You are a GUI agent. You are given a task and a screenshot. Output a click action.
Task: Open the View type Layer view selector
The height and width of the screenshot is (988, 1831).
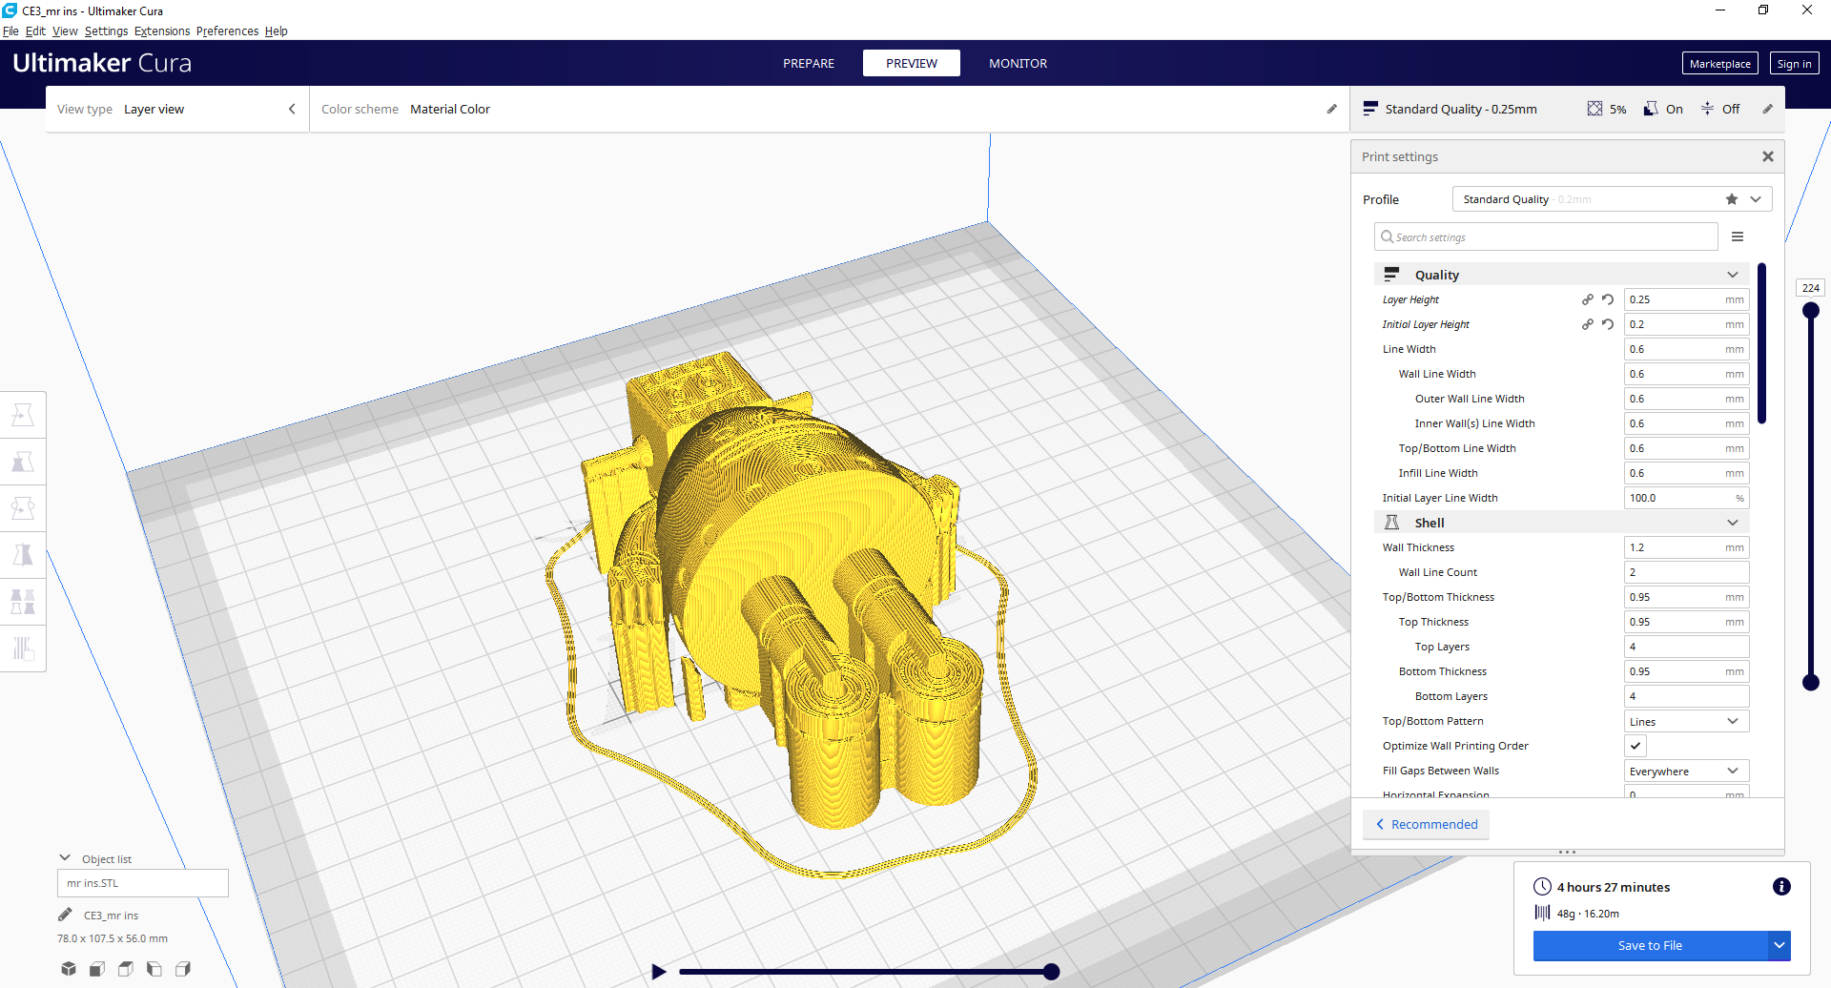[x=176, y=109]
